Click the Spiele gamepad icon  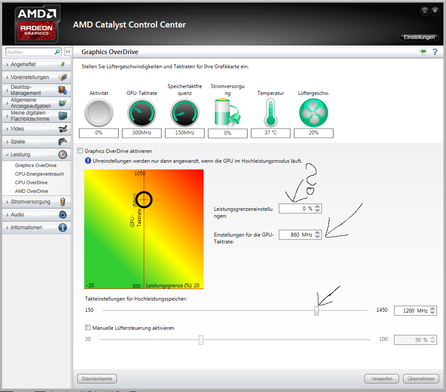(x=63, y=141)
